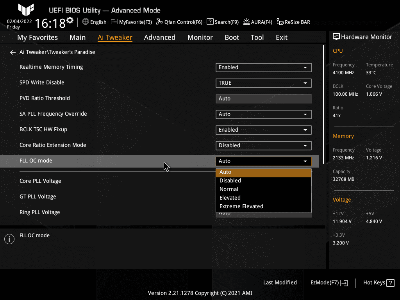The image size is (400, 300).
Task: Click the Core Voltage 1.066 V value
Action: coord(374,94)
